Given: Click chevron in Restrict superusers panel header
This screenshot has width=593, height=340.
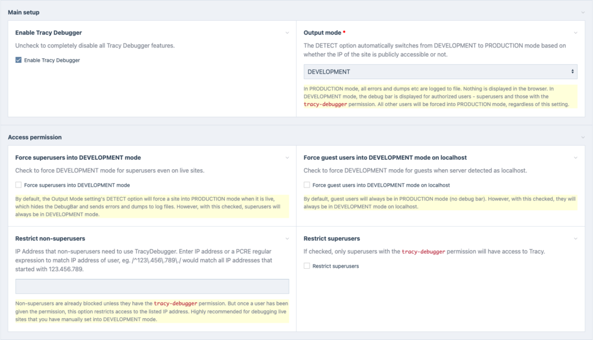Looking at the screenshot, I should pyautogui.click(x=575, y=239).
